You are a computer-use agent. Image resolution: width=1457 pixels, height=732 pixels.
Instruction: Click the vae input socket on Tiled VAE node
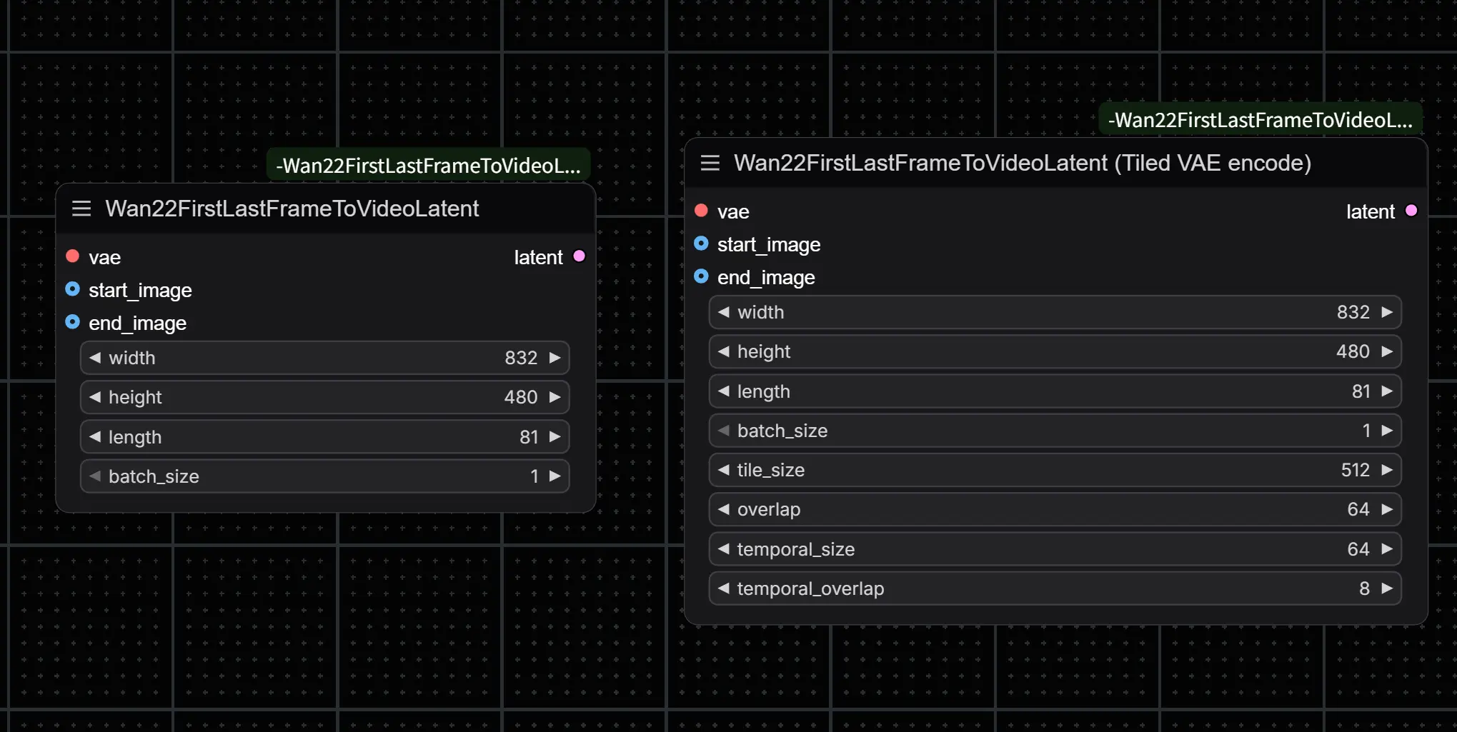point(701,210)
